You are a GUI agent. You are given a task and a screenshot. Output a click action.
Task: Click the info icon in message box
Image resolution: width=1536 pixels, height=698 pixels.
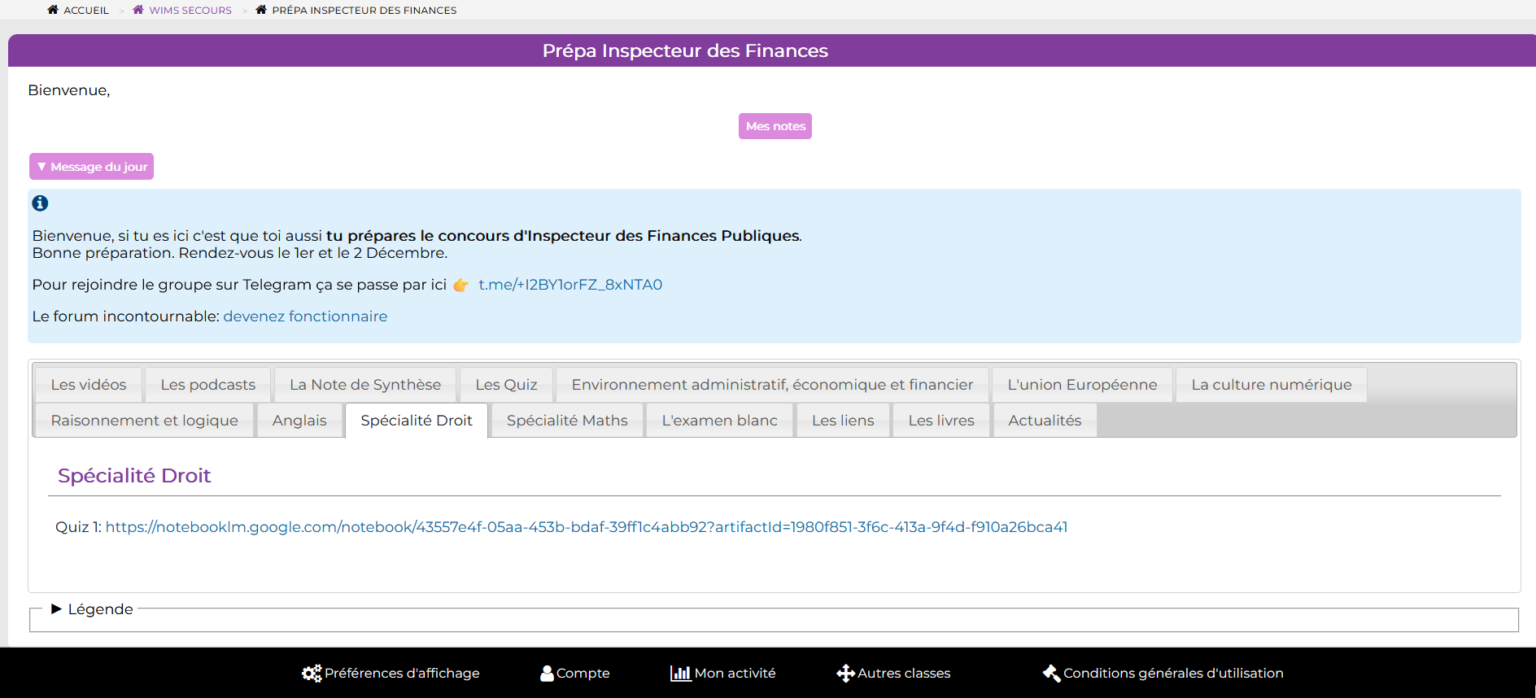coord(40,203)
